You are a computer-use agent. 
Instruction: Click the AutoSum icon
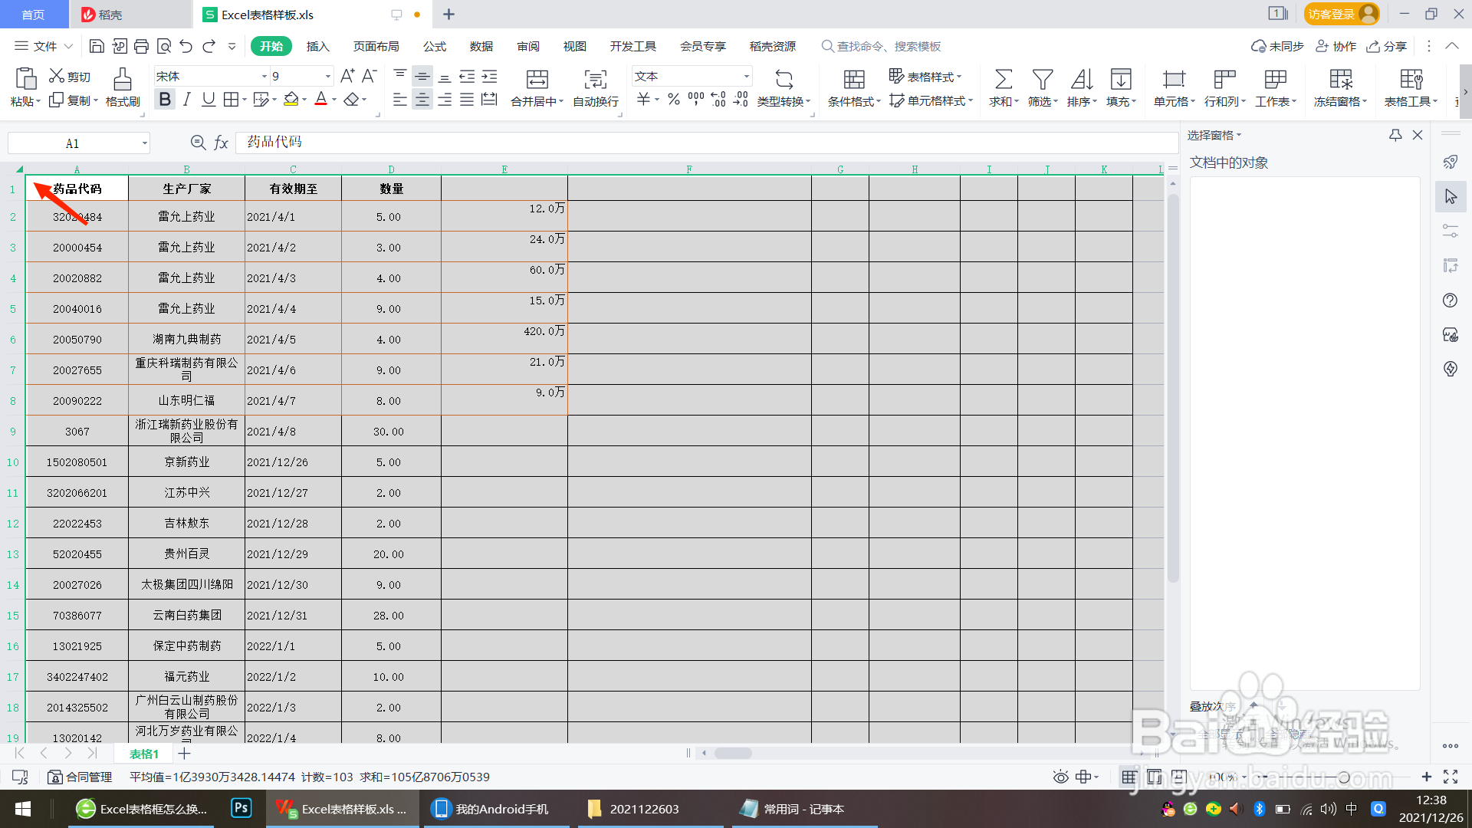tap(1003, 79)
